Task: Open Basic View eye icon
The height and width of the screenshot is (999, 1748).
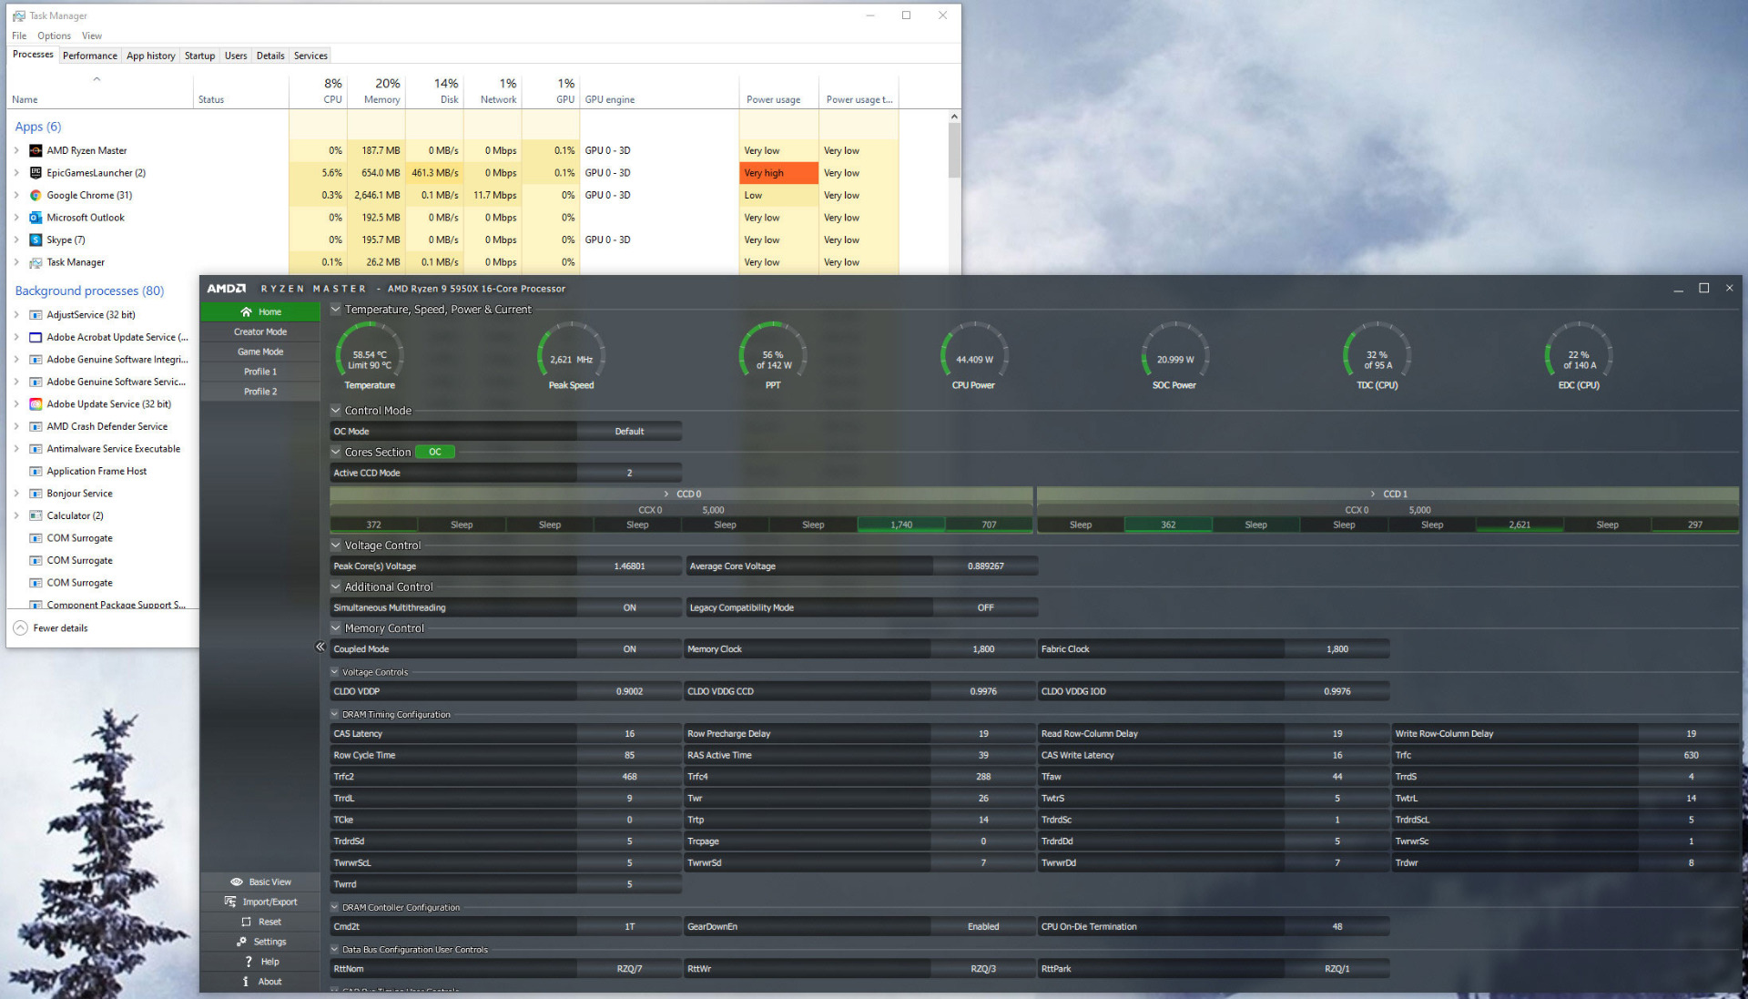Action: coord(237,882)
